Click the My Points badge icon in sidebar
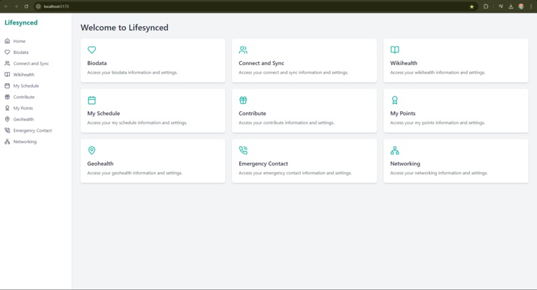 click(7, 108)
